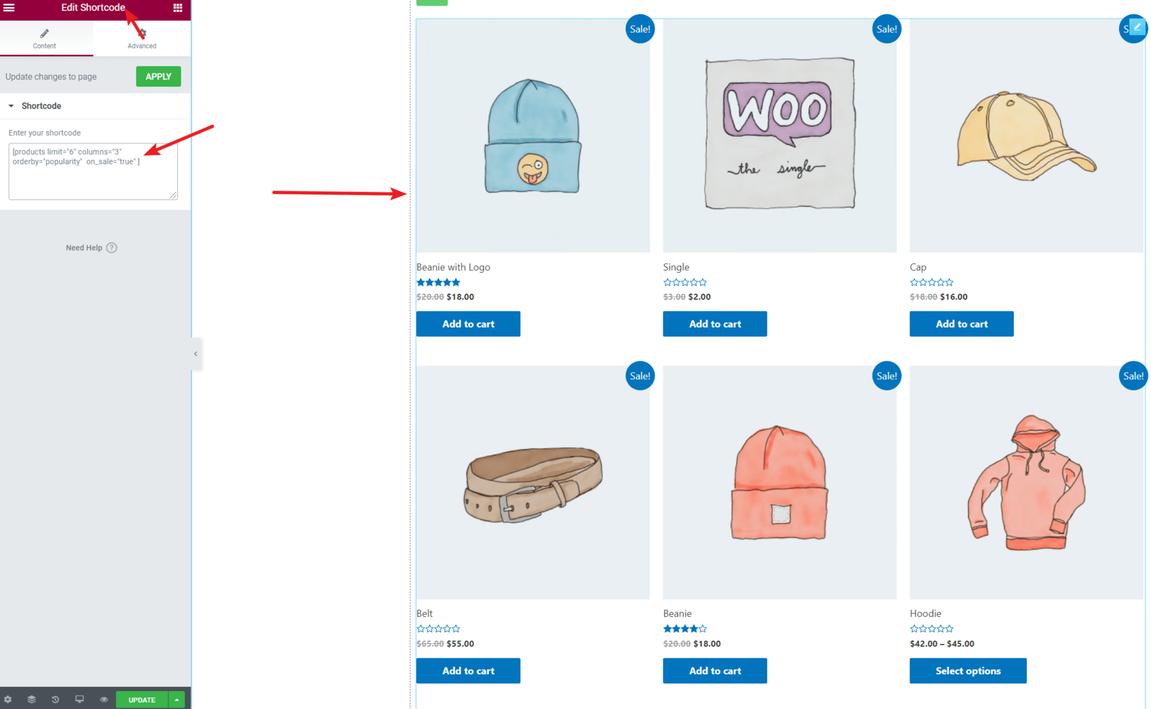Click the green Update button
The width and height of the screenshot is (1151, 709).
(142, 699)
